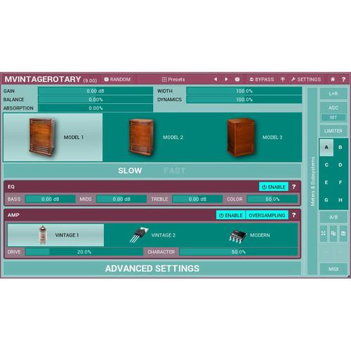
Task: Switch rotation speed to SLOW
Action: point(130,171)
